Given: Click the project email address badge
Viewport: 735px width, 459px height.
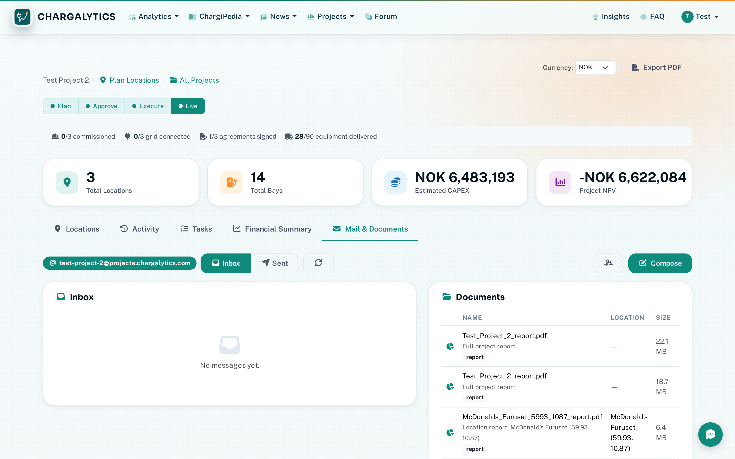Looking at the screenshot, I should 120,263.
